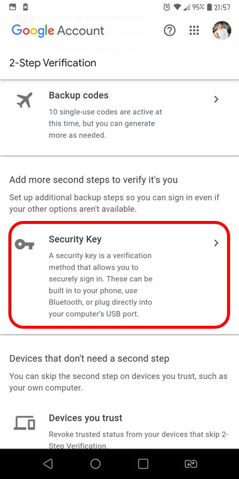This screenshot has height=479, width=239.
Task: Tap the Security Key description text
Action: pyautogui.click(x=100, y=284)
